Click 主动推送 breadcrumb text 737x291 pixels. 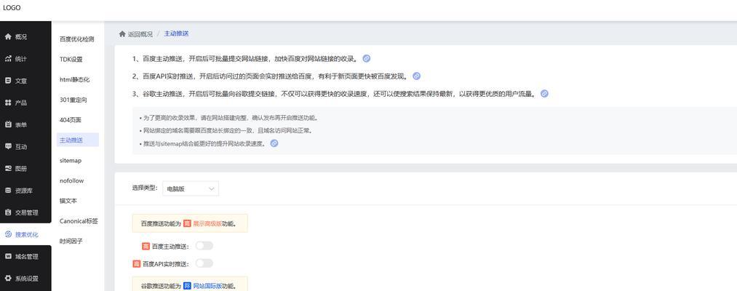(x=176, y=34)
